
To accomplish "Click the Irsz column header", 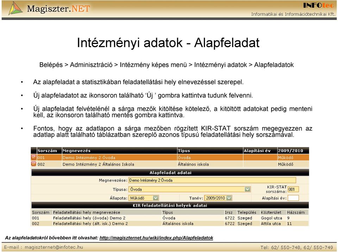I will point(229,212).
